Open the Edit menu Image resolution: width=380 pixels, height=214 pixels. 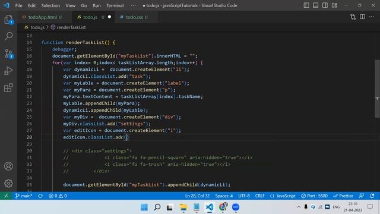(x=31, y=5)
